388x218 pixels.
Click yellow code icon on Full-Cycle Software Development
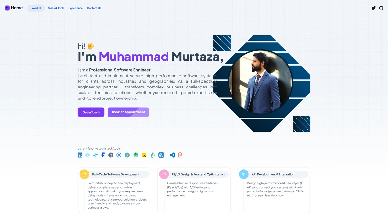(x=84, y=174)
